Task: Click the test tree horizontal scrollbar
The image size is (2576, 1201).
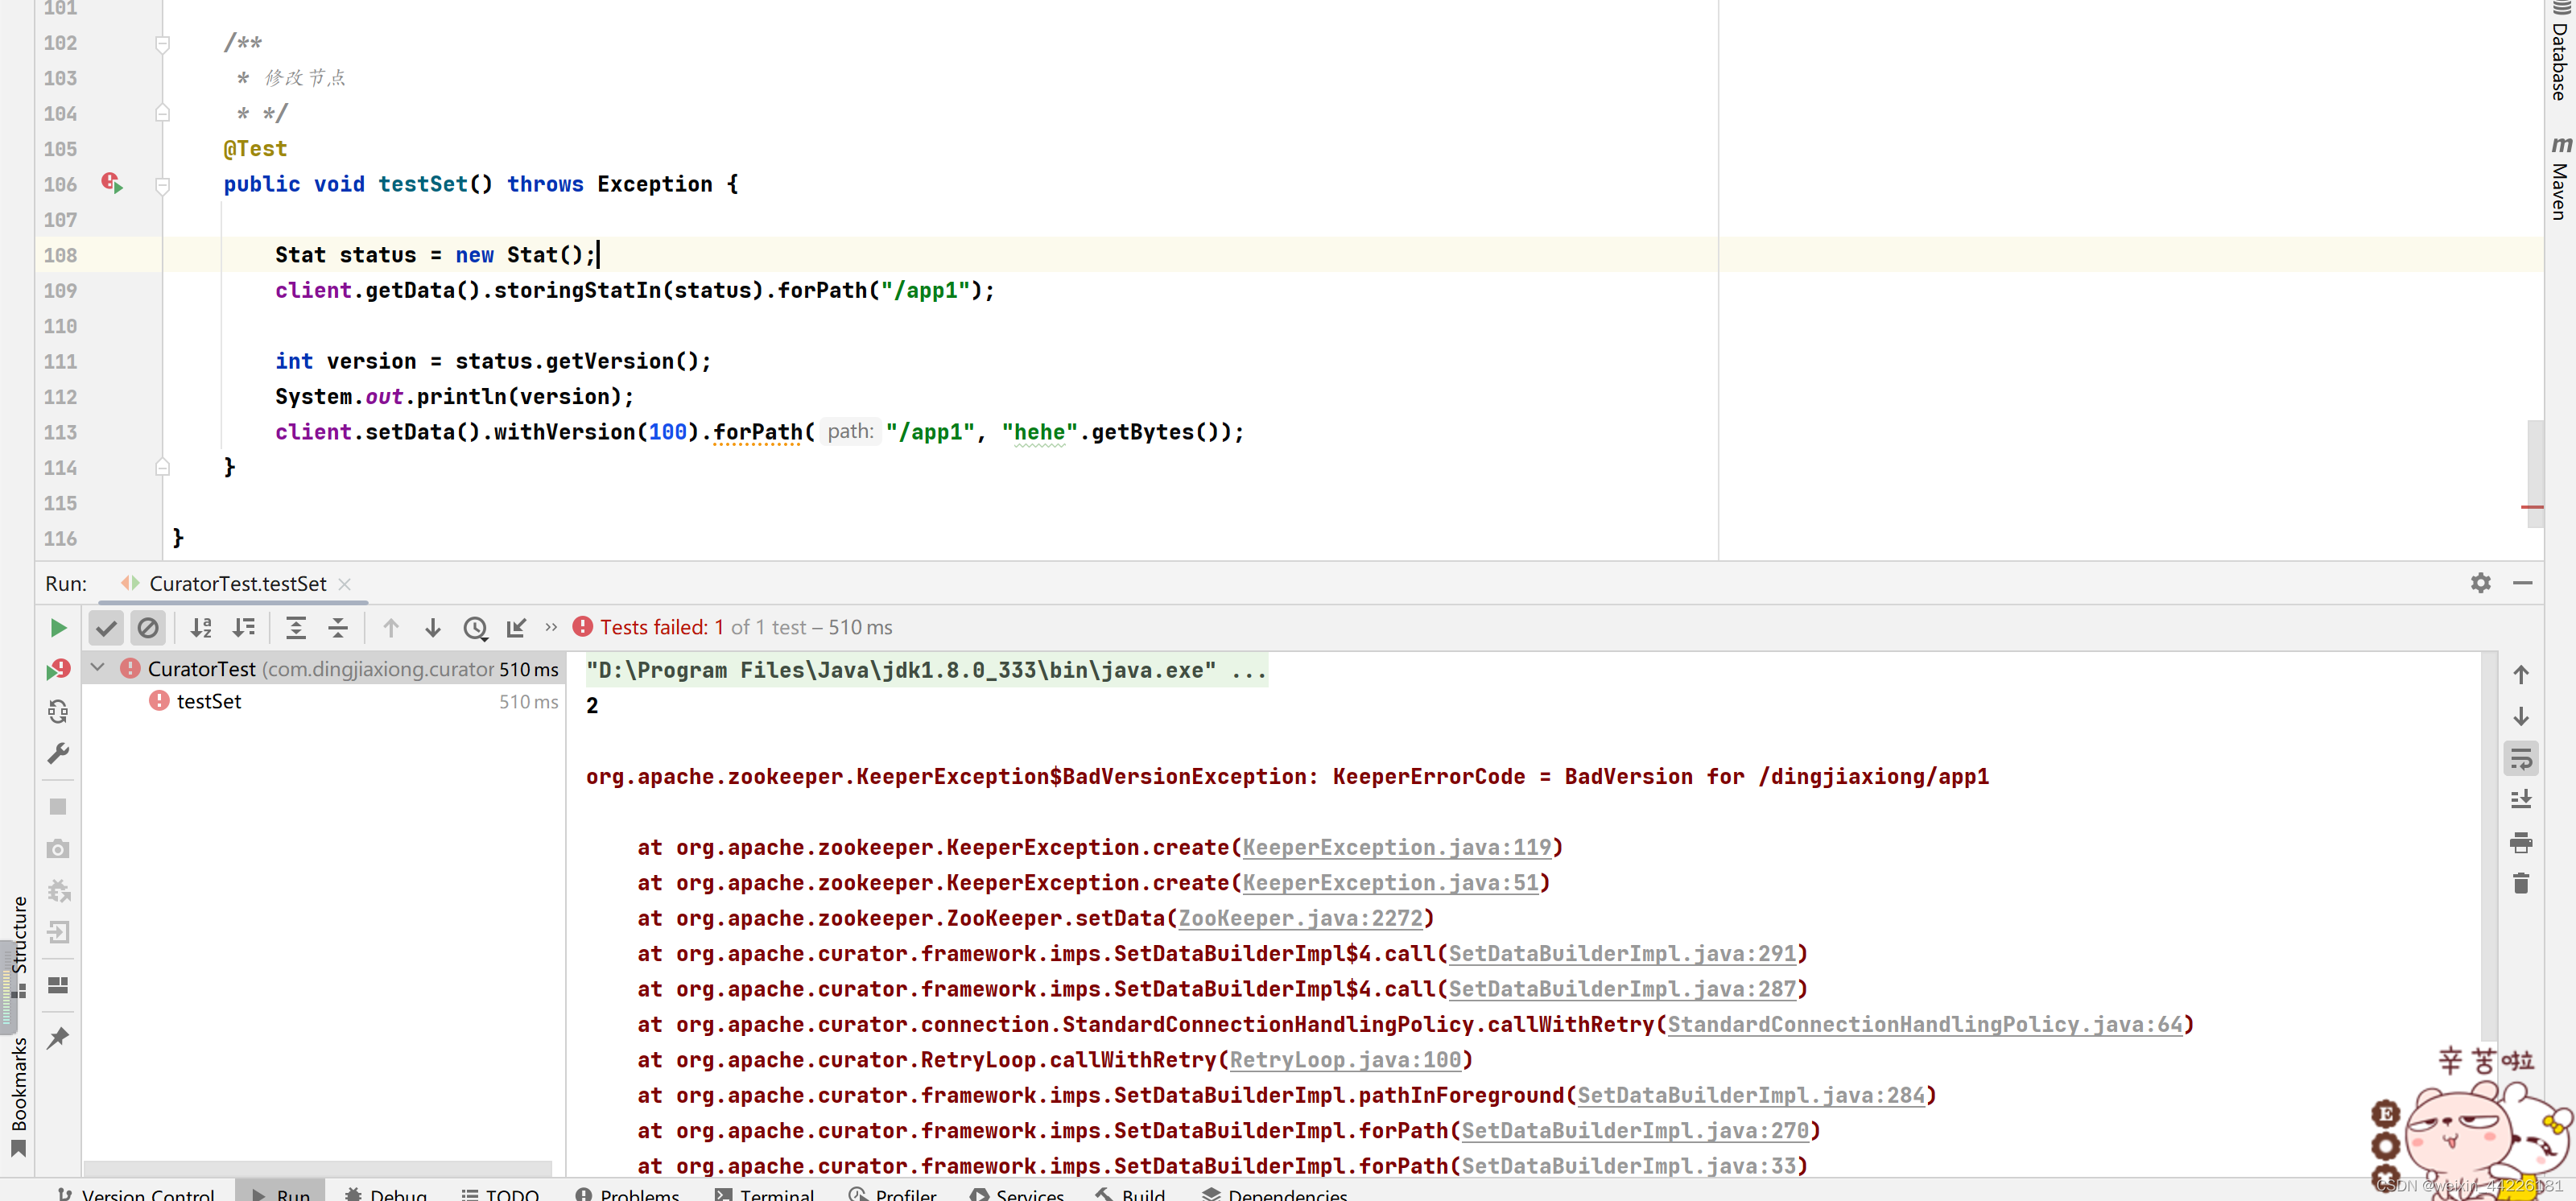Action: pos(318,1168)
